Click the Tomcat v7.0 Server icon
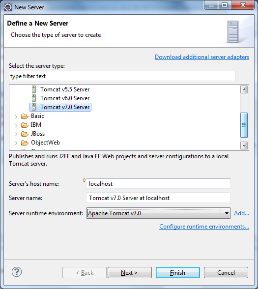Image resolution: width=258 pixels, height=289 pixels. (x=34, y=107)
